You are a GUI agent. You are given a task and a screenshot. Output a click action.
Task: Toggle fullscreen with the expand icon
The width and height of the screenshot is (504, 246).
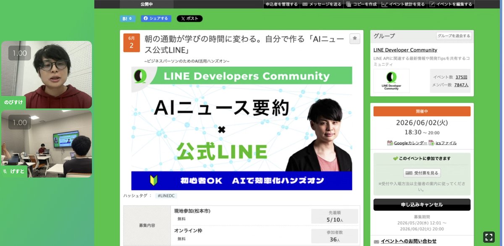click(x=489, y=237)
